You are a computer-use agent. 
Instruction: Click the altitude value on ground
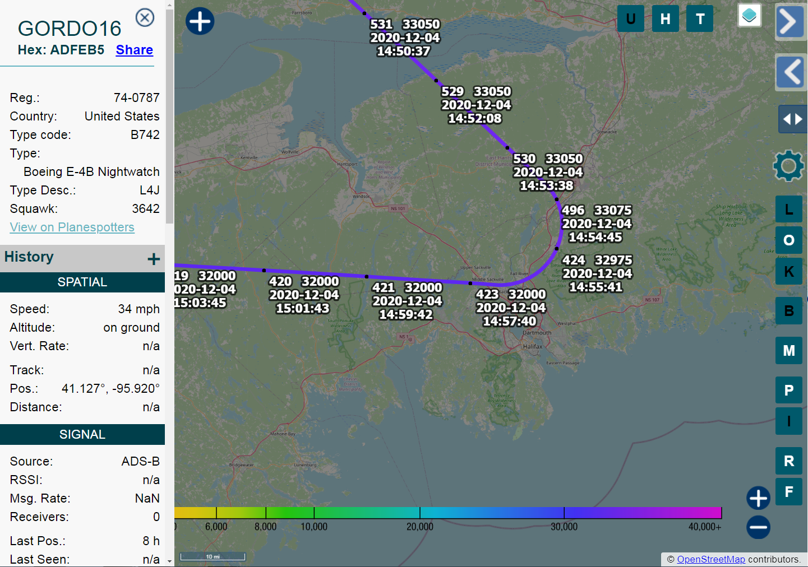tap(132, 327)
